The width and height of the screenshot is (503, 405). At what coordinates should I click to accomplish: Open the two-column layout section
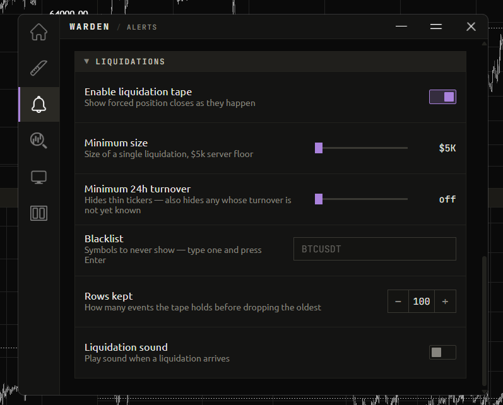tap(39, 213)
